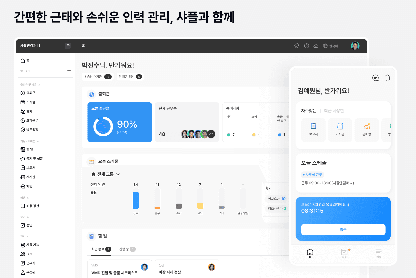
Task: Open 그룹 in the sidebar
Action: 26,254
